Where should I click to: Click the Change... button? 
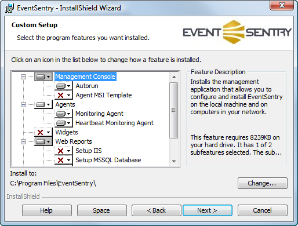(263, 183)
